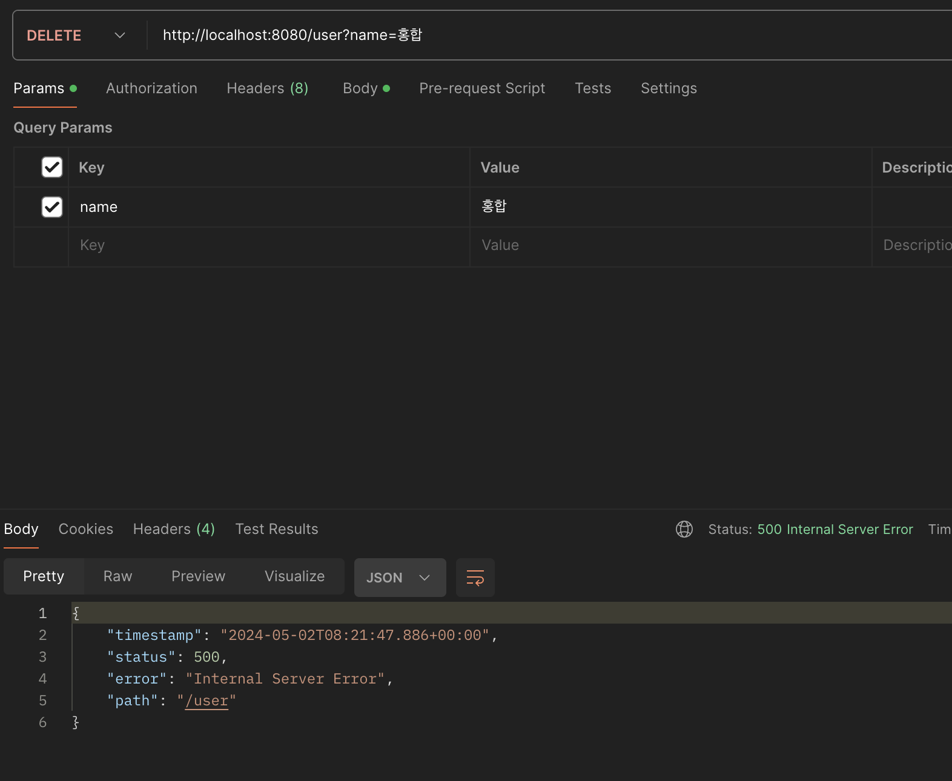
Task: Open the JSON format dropdown
Action: click(x=400, y=578)
